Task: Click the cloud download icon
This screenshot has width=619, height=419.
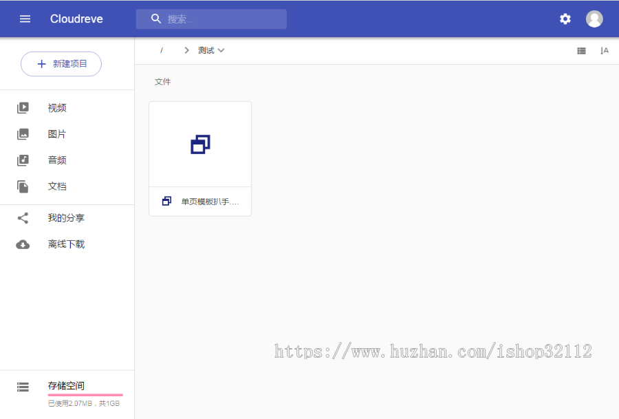Action: tap(23, 245)
